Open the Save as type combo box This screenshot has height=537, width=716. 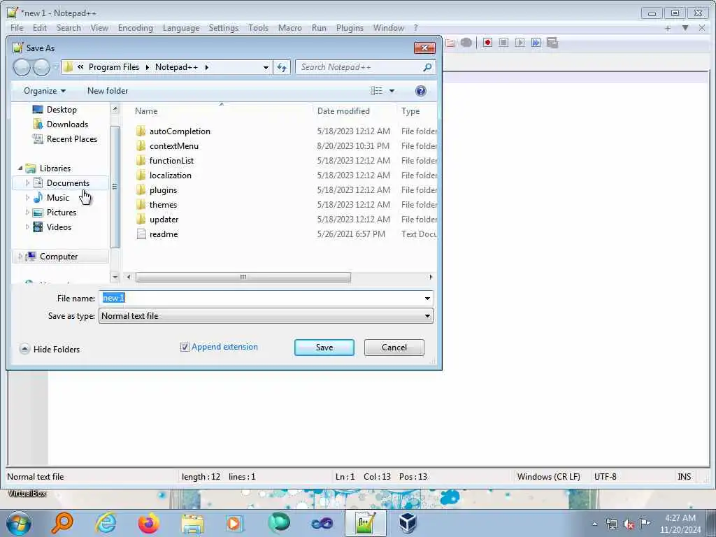point(266,316)
